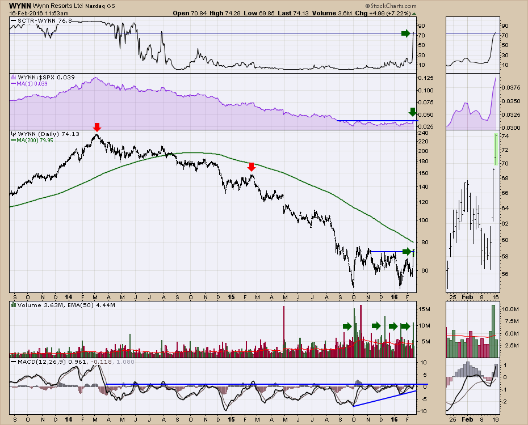Click the 0.0325 label in the zoom panel

tap(511, 115)
